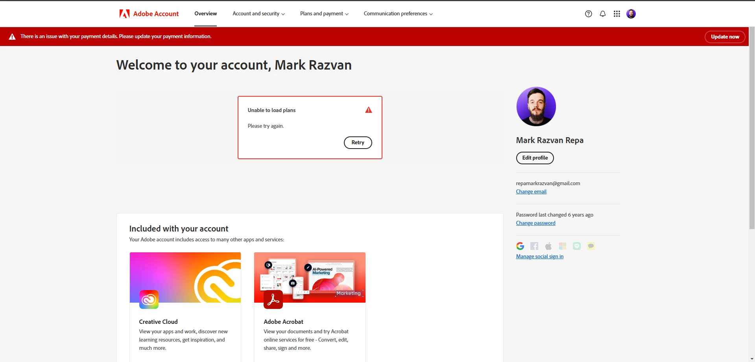This screenshot has height=362, width=755.
Task: Click the Adobe Acrobat app icon
Action: point(273,300)
